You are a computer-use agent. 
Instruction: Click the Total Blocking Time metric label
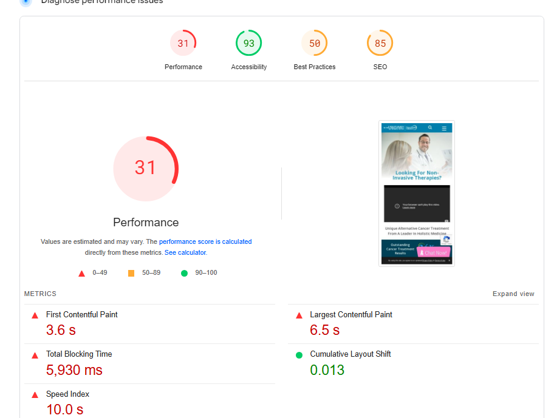(x=79, y=354)
